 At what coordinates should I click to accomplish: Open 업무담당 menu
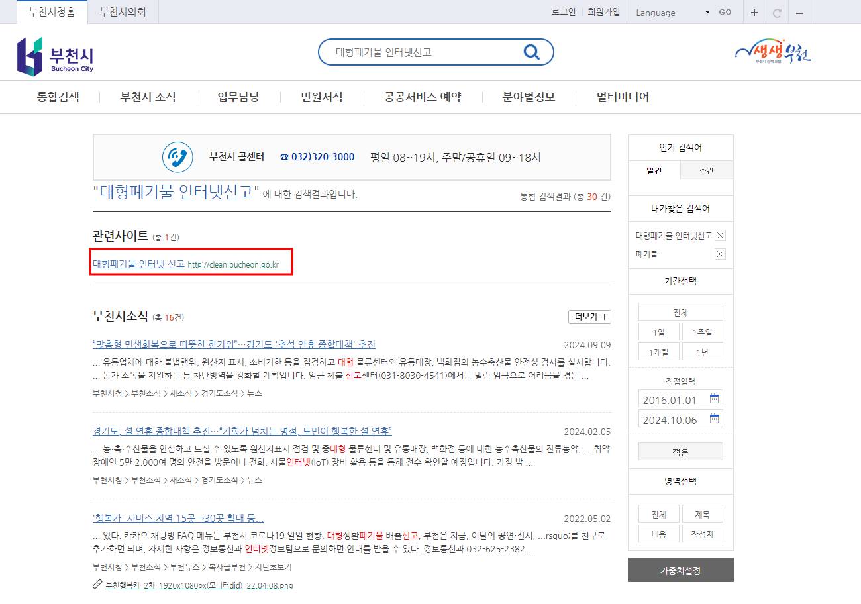click(238, 97)
